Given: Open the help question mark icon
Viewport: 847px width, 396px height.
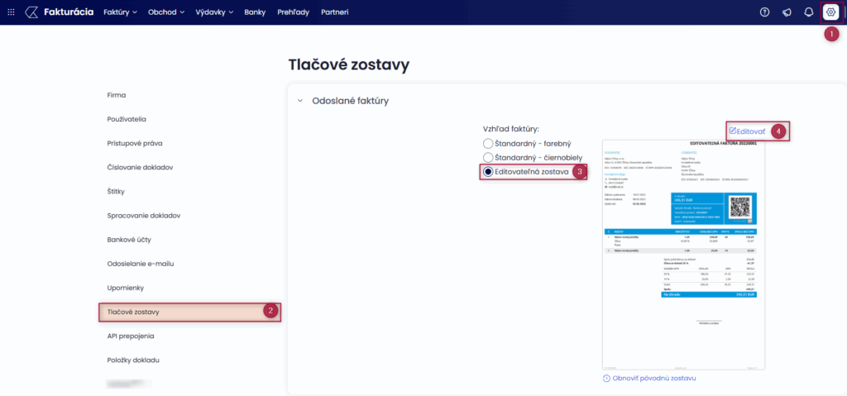Looking at the screenshot, I should pyautogui.click(x=764, y=12).
